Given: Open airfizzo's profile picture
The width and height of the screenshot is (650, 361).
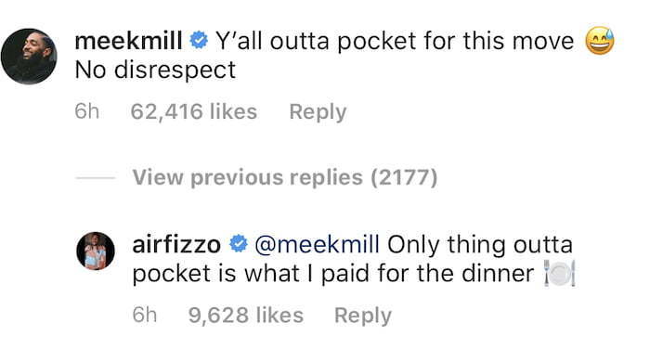Looking at the screenshot, I should (96, 251).
